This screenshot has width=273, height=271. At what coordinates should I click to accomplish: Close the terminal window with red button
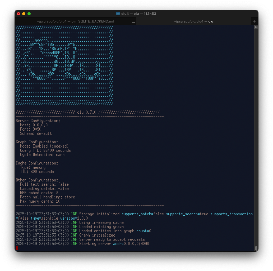click(x=18, y=14)
